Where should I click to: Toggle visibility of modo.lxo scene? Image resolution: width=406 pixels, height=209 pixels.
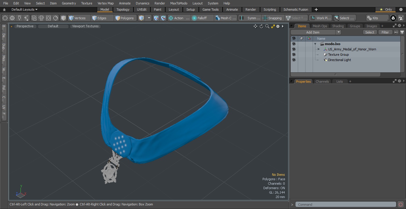tap(294, 44)
